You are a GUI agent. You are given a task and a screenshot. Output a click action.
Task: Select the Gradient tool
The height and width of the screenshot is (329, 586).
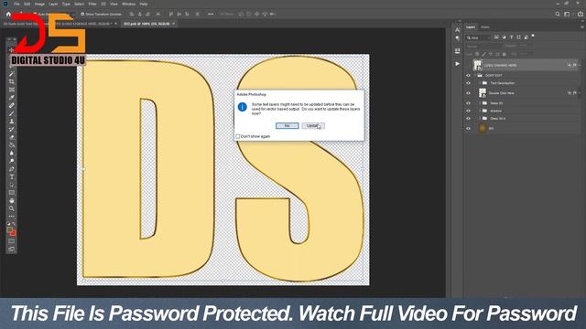tap(12, 145)
